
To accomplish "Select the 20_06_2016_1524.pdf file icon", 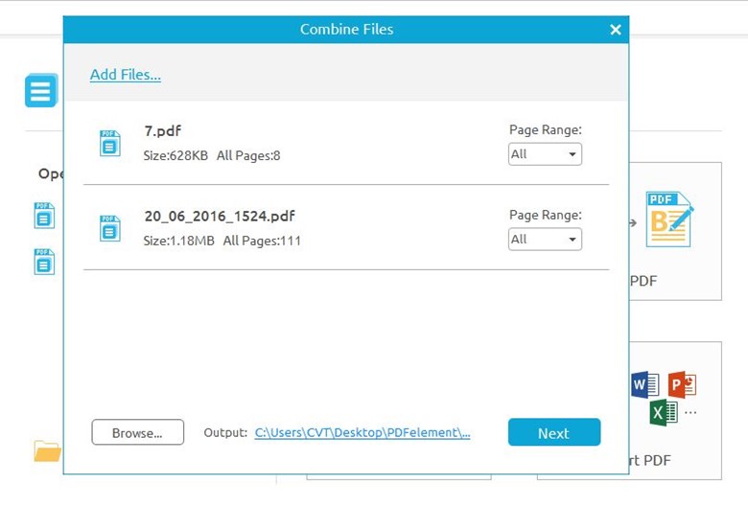I will tap(110, 228).
